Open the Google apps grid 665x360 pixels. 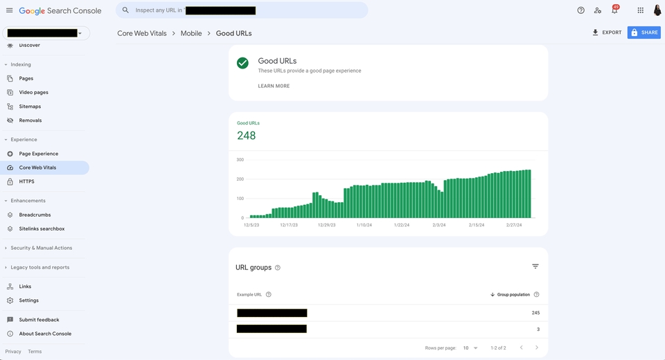640,10
